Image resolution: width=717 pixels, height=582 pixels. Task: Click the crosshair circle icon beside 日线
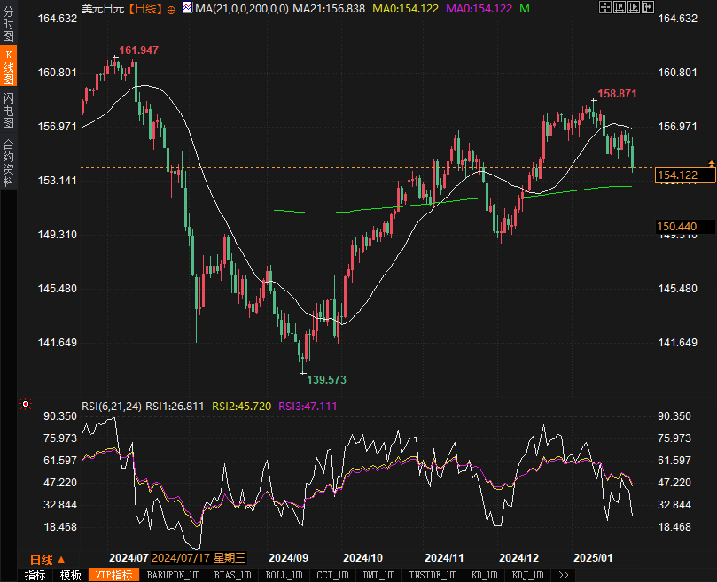coord(172,9)
